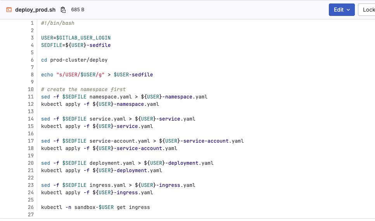Open the Edit dropdown chevron
The width and height of the screenshot is (375, 221).
point(349,10)
